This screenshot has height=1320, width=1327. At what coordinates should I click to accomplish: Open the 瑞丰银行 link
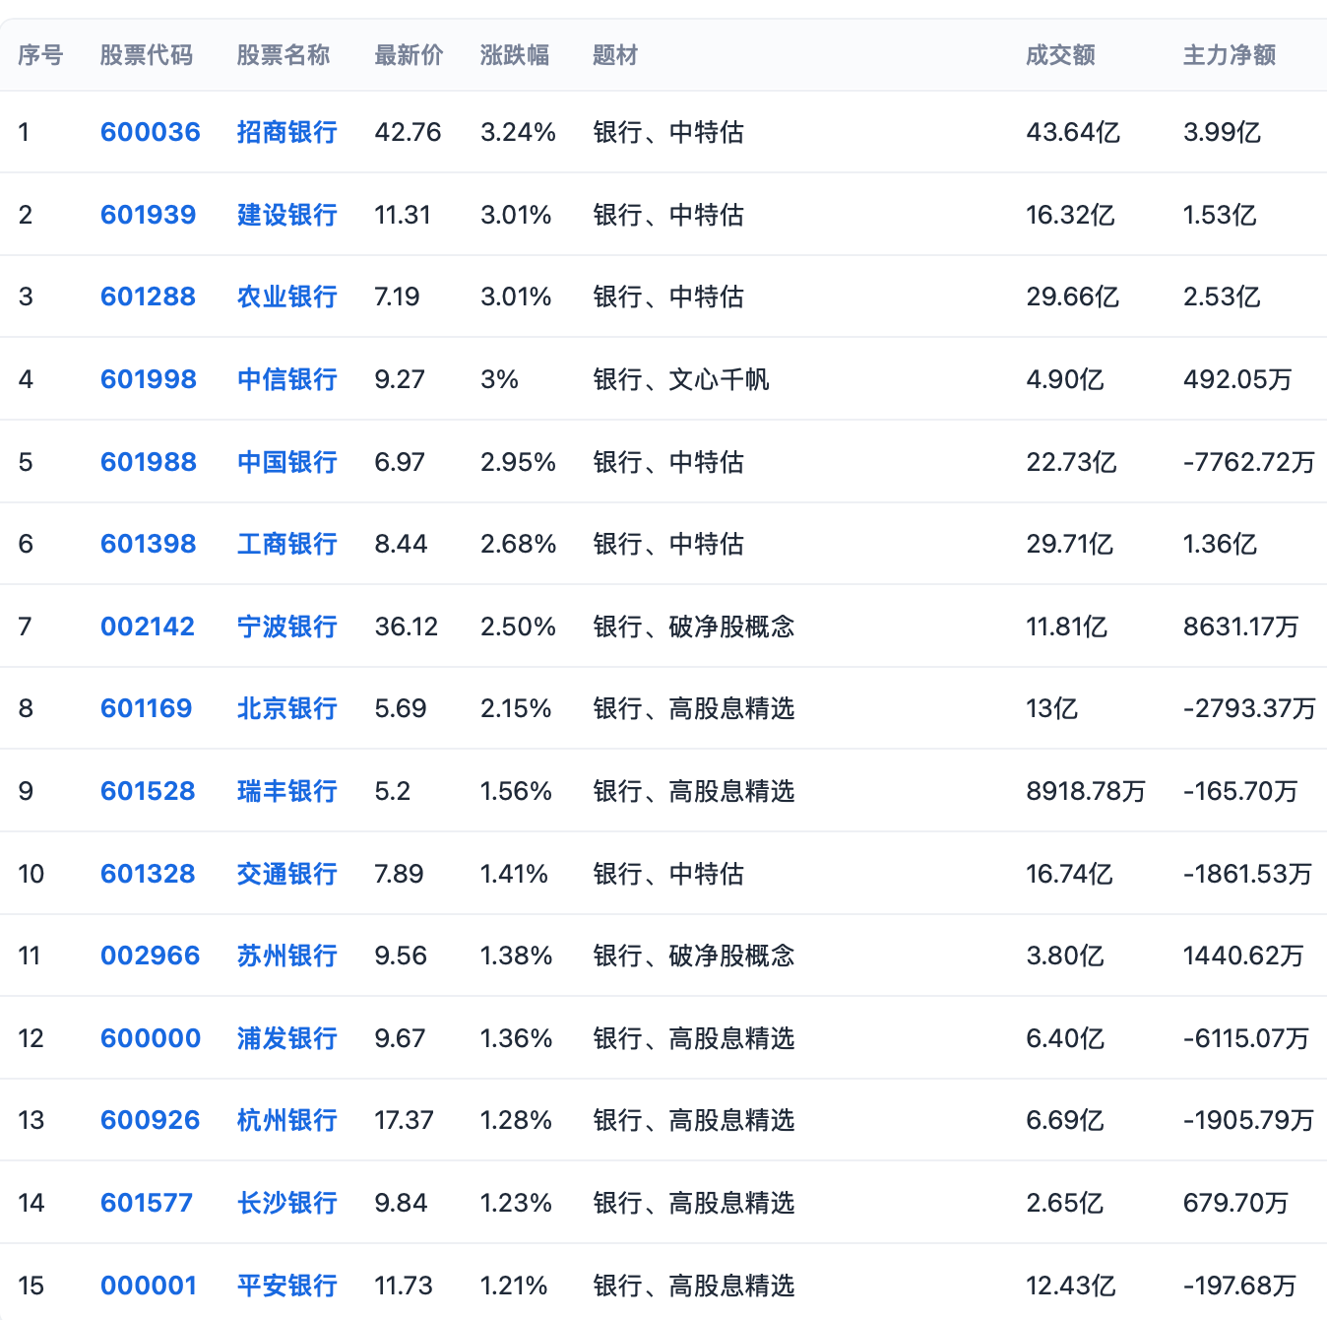pos(287,791)
